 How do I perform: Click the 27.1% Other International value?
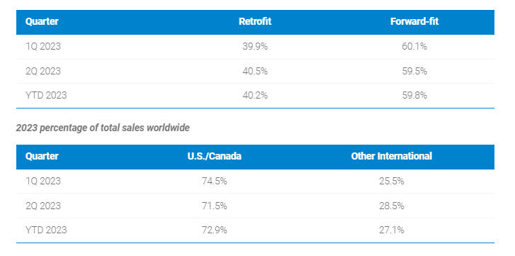tap(391, 230)
